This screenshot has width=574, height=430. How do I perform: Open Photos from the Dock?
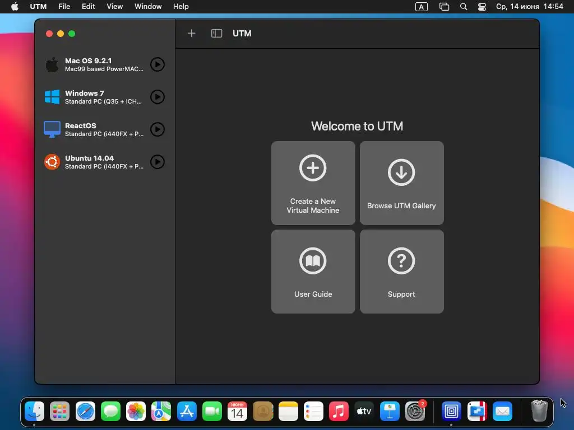(136, 412)
